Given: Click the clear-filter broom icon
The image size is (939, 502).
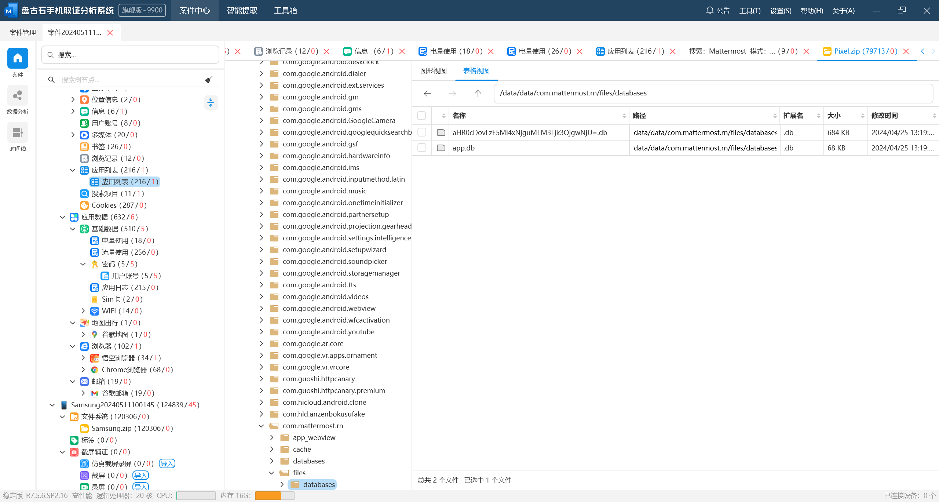Looking at the screenshot, I should (x=209, y=80).
